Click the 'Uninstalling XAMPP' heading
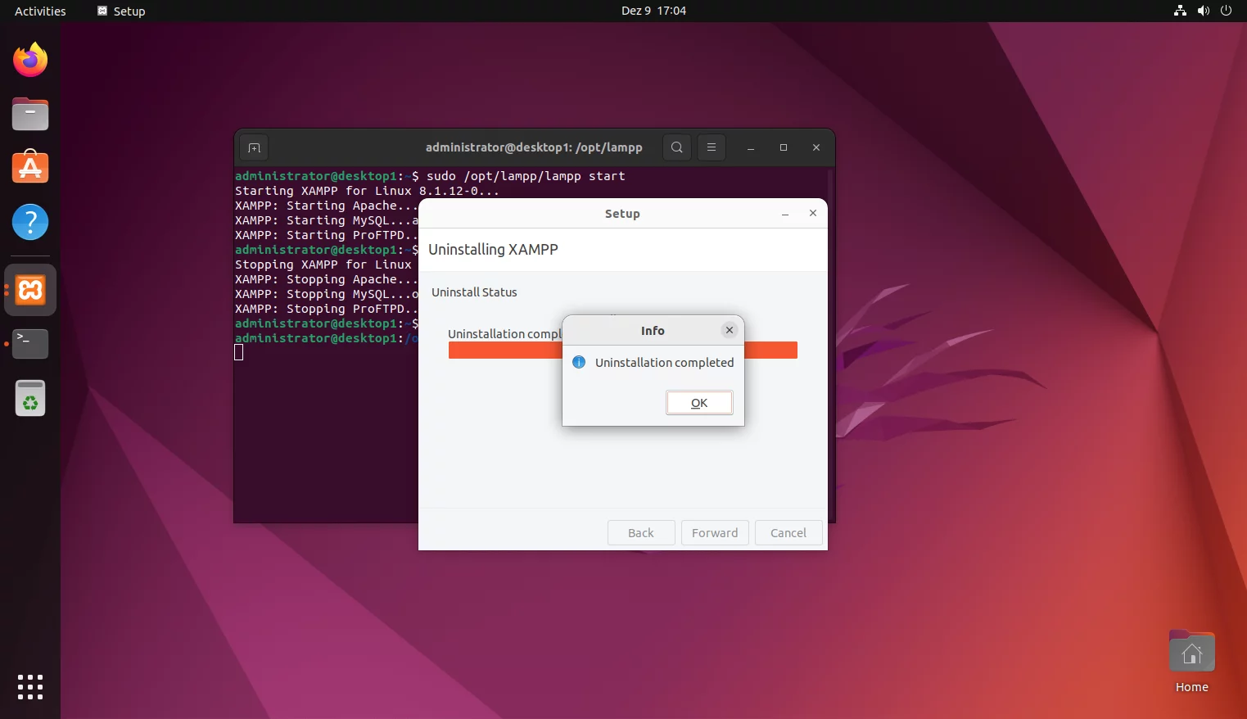Image resolution: width=1247 pixels, height=719 pixels. (493, 250)
